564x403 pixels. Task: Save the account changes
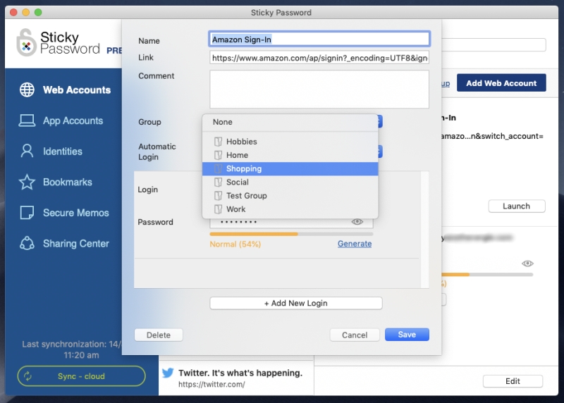click(407, 335)
